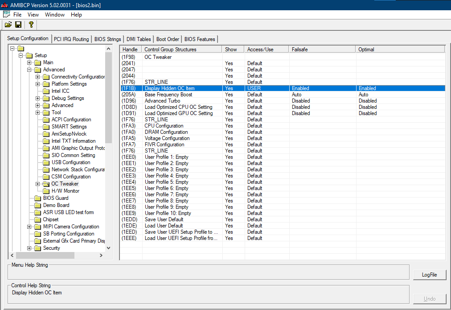451x310 pixels.
Task: Expand the MIPI Camera Configuration node
Action: (x=29, y=227)
